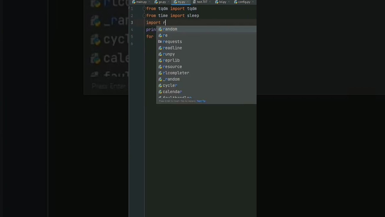Viewport: 385px width, 217px height.
Task: Choose the cycler suggestion icon
Action: click(160, 86)
